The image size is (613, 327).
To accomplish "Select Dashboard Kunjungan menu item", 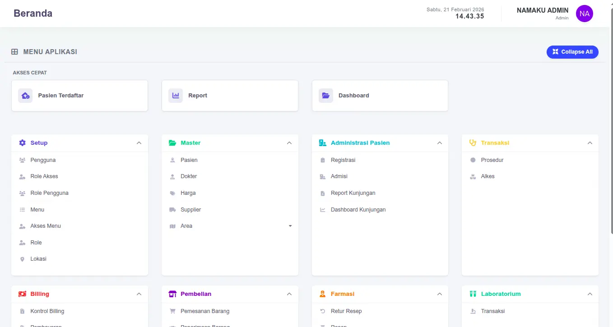I will coord(358,210).
